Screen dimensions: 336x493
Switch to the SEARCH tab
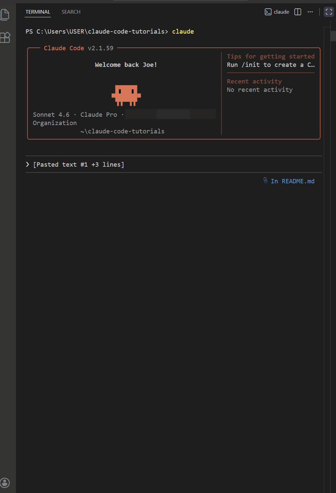tap(71, 12)
